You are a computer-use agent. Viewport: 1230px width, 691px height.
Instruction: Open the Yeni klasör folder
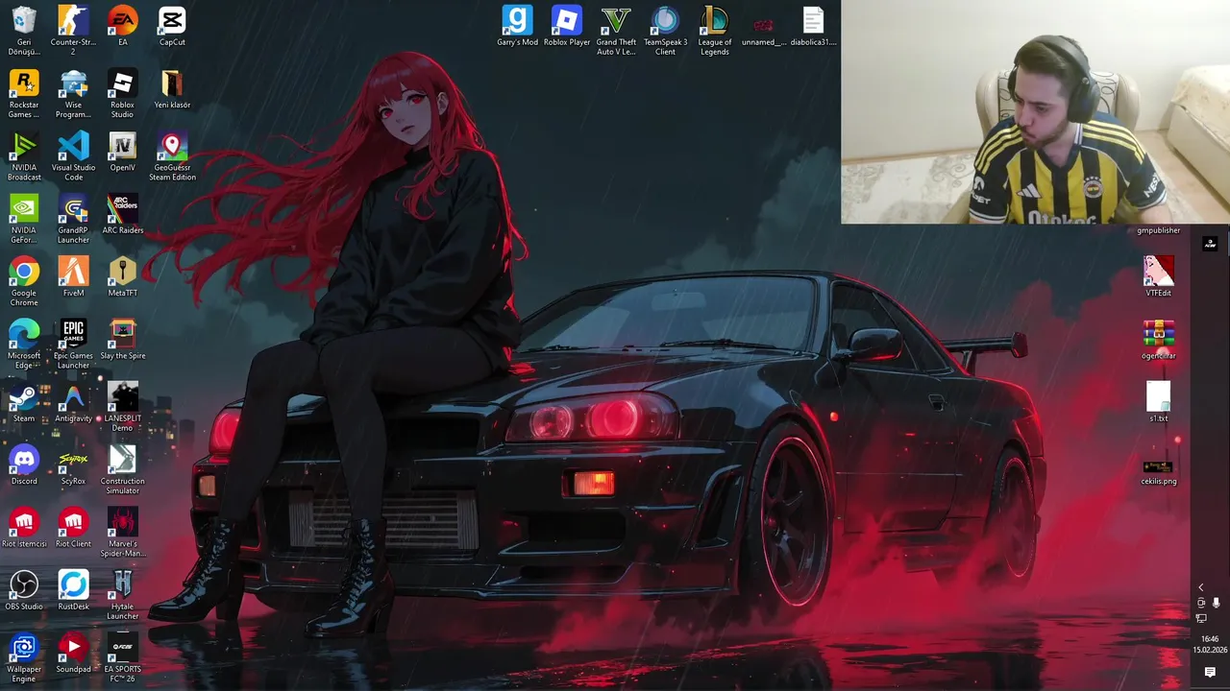click(172, 89)
